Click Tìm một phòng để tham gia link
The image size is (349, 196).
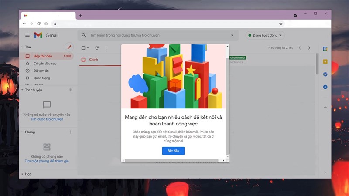47,161
